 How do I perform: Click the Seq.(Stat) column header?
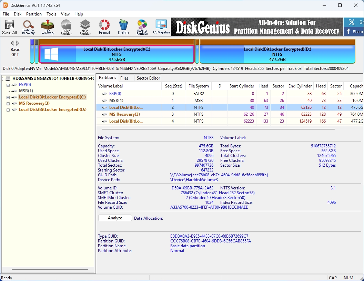(174, 86)
